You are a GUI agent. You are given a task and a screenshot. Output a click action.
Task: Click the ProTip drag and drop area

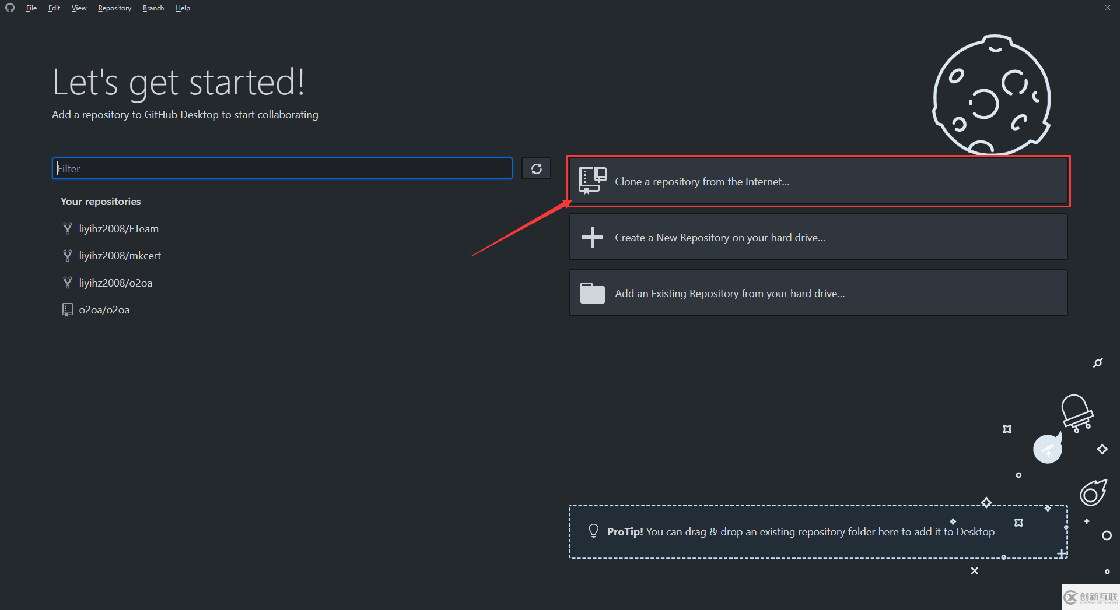[818, 531]
